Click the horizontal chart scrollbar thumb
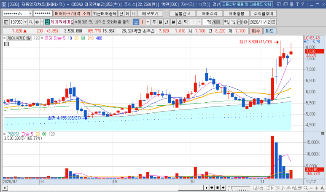The image size is (326, 192). tap(191, 188)
